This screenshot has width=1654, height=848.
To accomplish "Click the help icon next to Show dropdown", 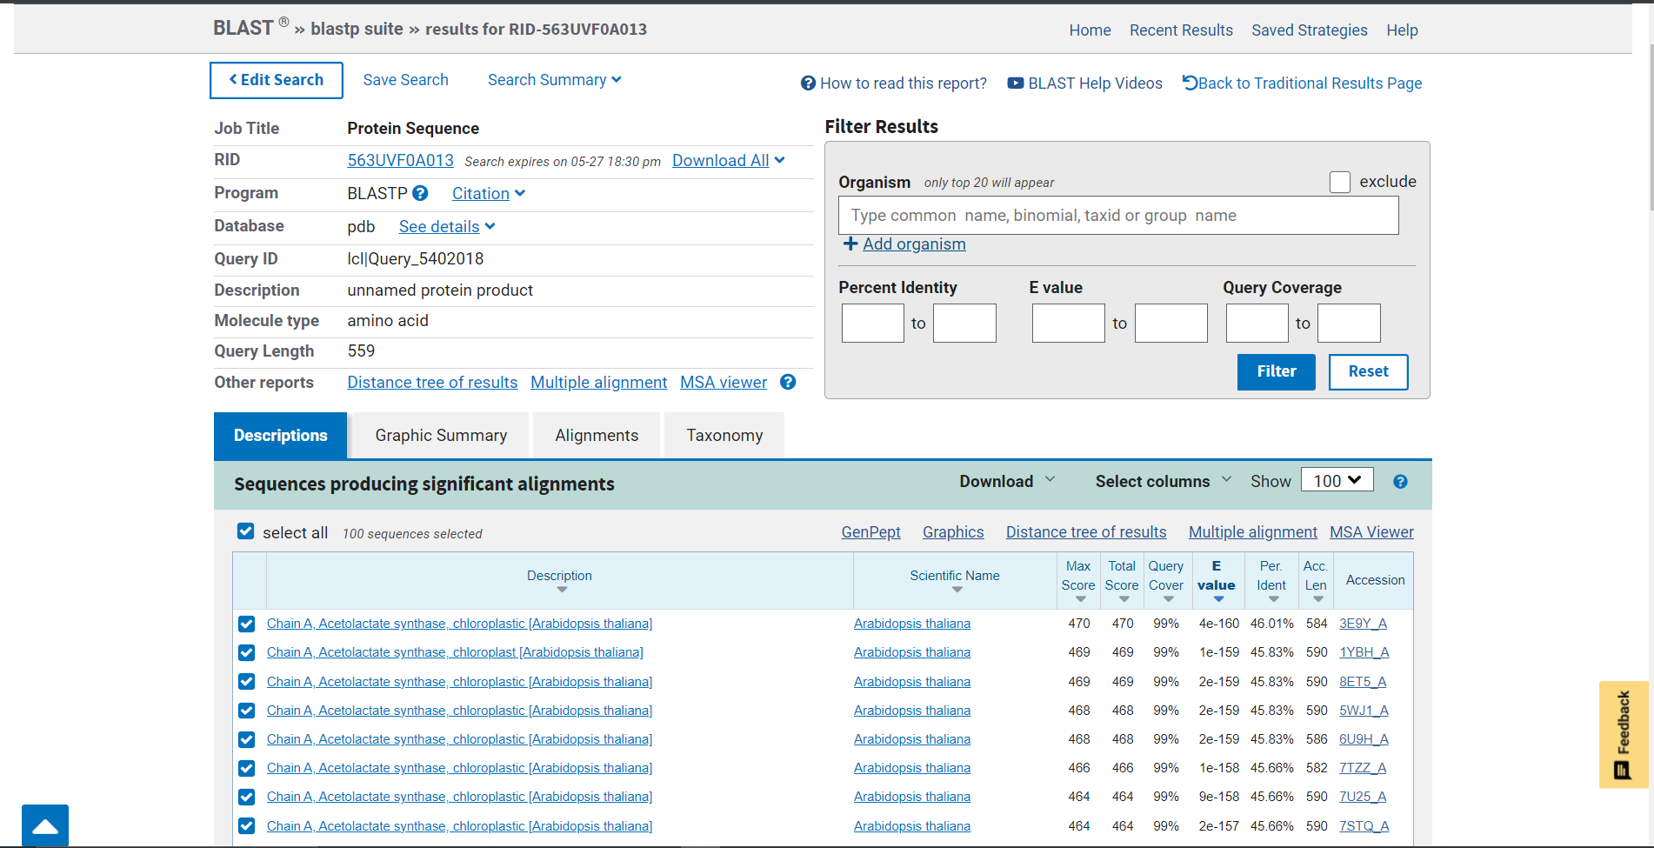I will point(1400,482).
